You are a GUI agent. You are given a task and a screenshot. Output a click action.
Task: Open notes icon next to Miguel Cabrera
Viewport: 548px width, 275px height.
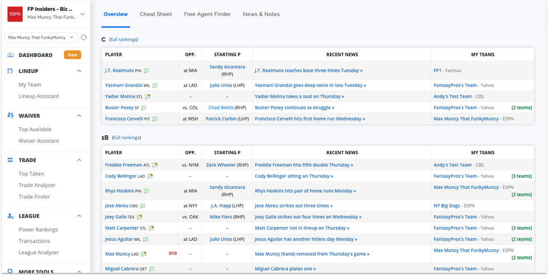[x=152, y=269]
